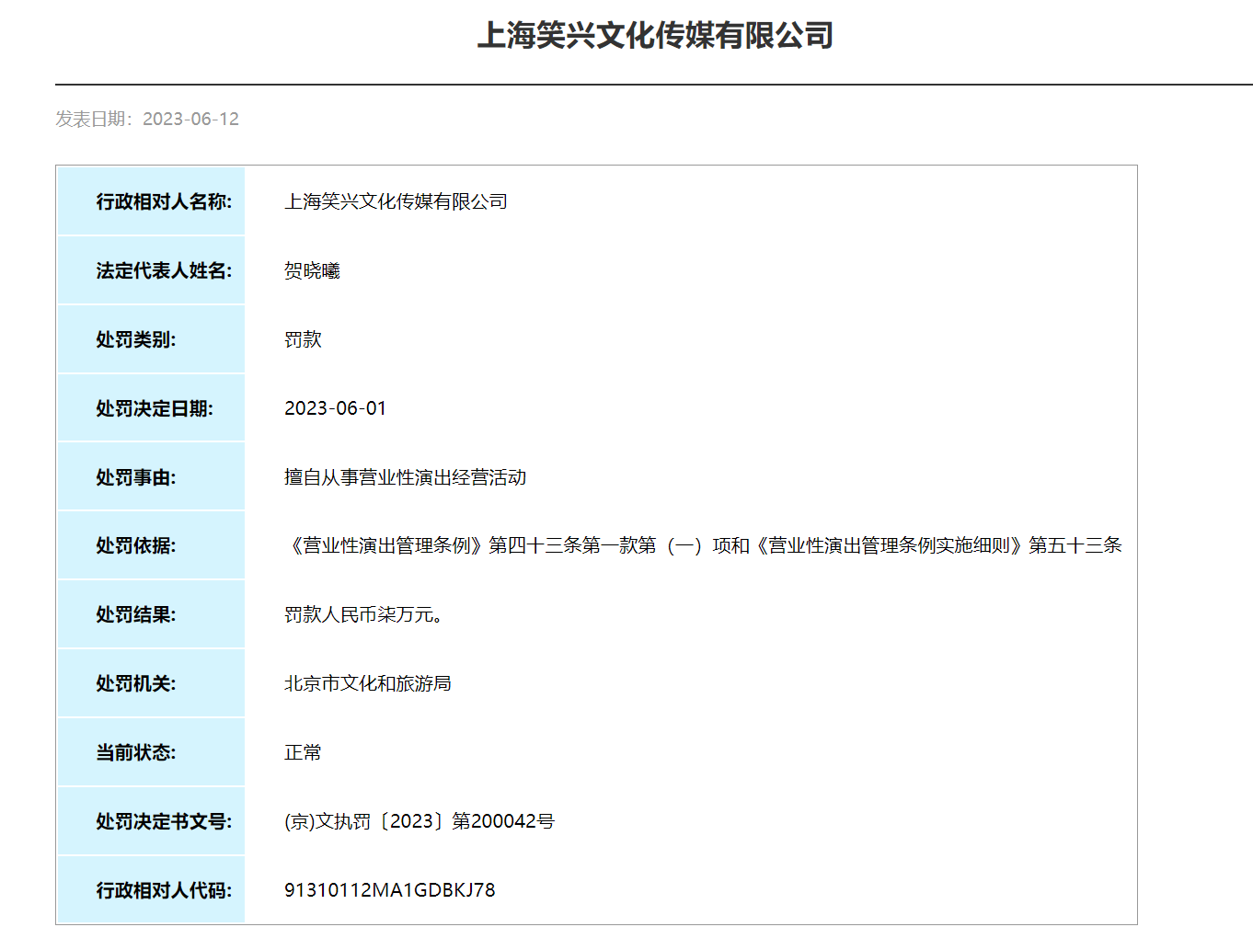Screen dimensions: 1253x950
Task: Click the code 91310112MA1GDBKJ78
Action: 389,890
